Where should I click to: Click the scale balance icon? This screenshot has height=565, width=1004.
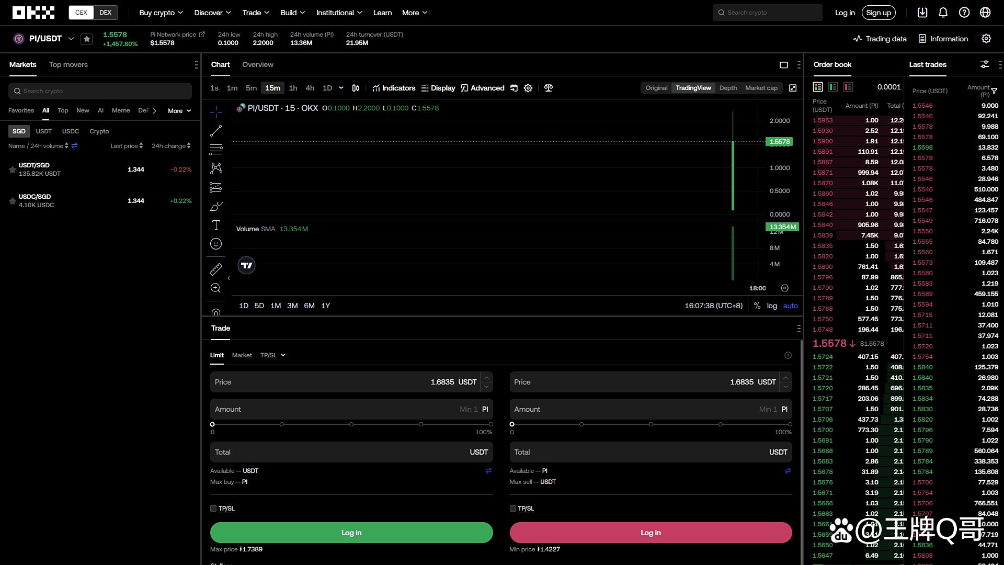(548, 88)
